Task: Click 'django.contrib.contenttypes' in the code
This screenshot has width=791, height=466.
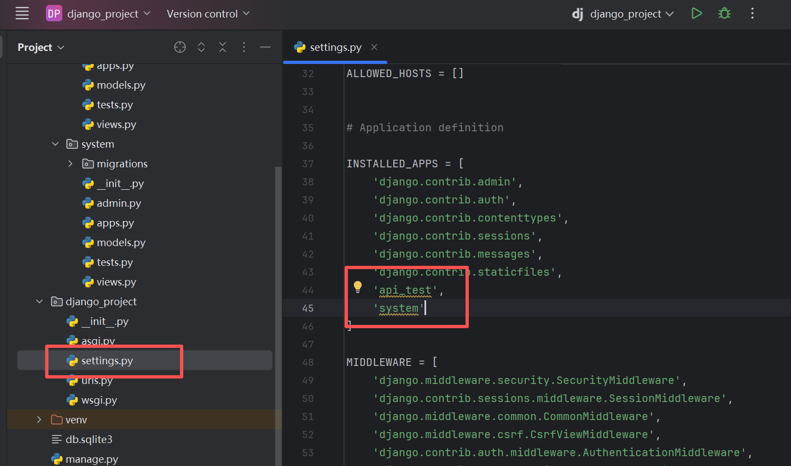Action: point(468,218)
